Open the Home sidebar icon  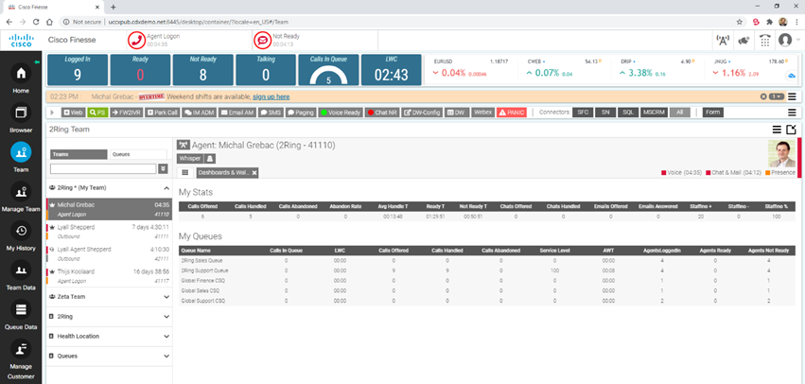(x=21, y=74)
